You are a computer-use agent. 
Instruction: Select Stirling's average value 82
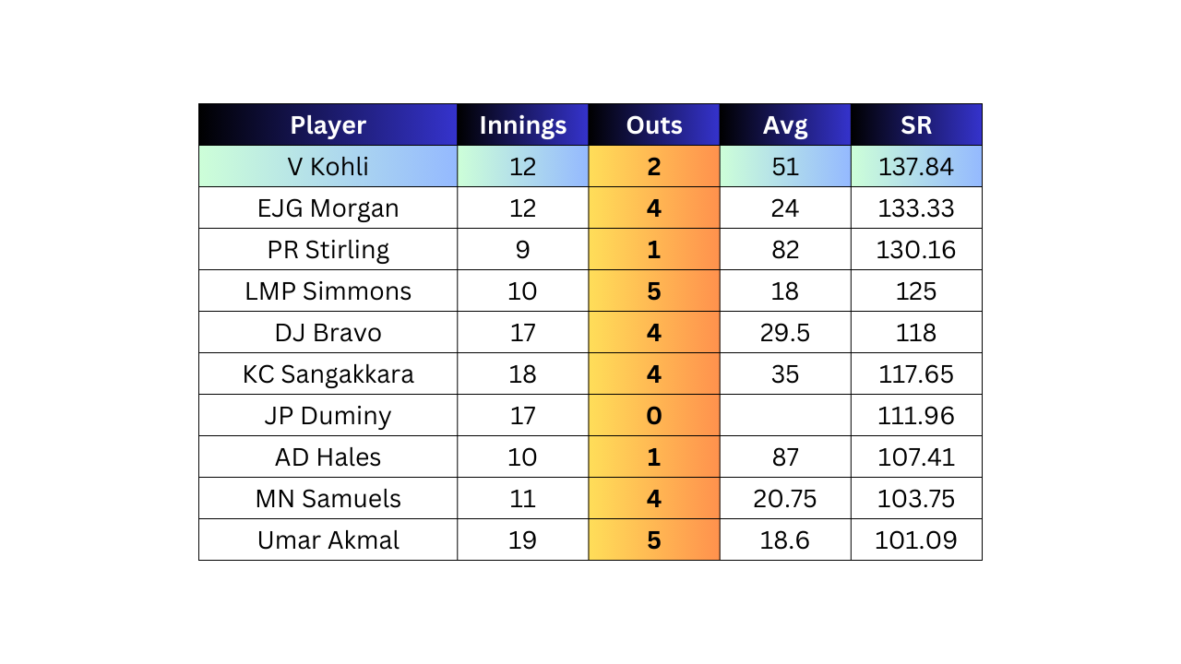[785, 249]
